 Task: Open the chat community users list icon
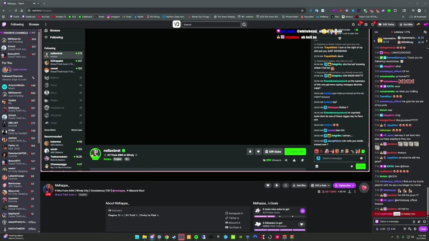(x=425, y=32)
